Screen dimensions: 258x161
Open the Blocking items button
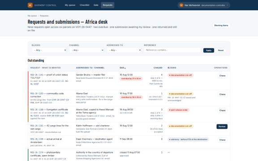(221, 25)
